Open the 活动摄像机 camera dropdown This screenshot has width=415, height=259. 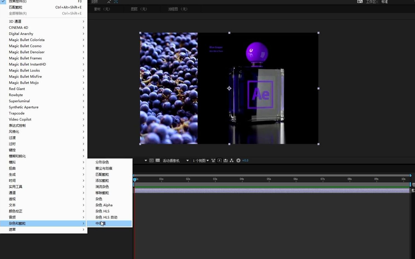coord(176,161)
